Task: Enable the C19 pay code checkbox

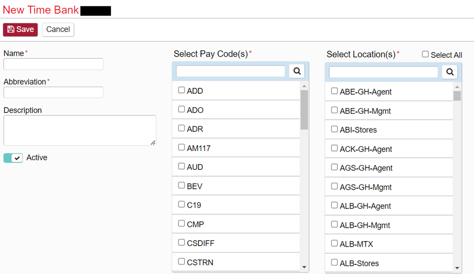Action: pyautogui.click(x=181, y=204)
